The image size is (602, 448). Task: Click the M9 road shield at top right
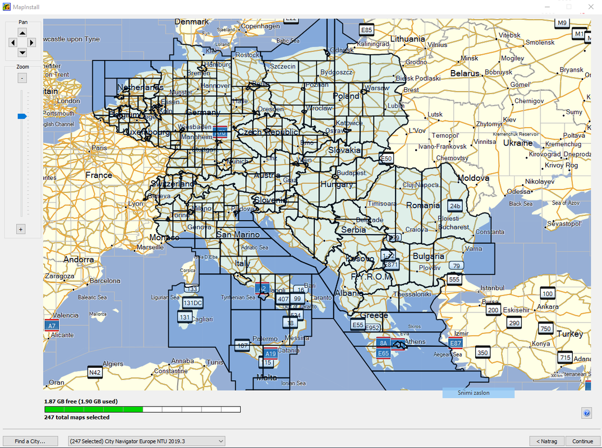coord(562,22)
